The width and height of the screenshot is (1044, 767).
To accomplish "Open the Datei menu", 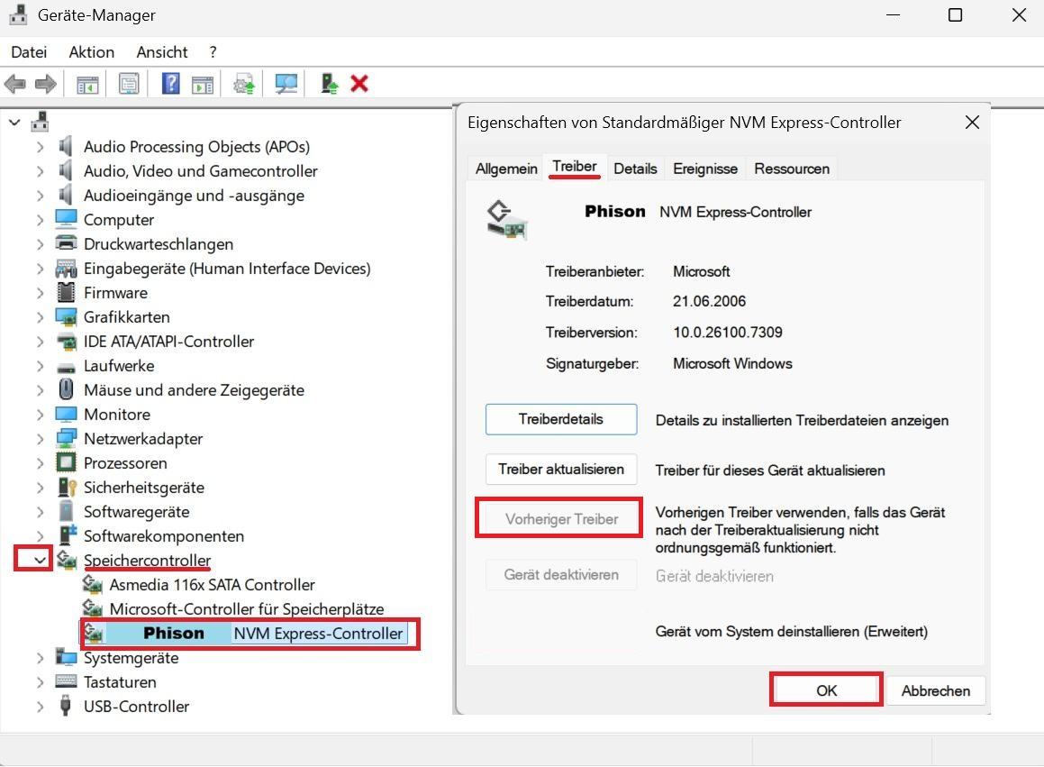I will coord(29,52).
